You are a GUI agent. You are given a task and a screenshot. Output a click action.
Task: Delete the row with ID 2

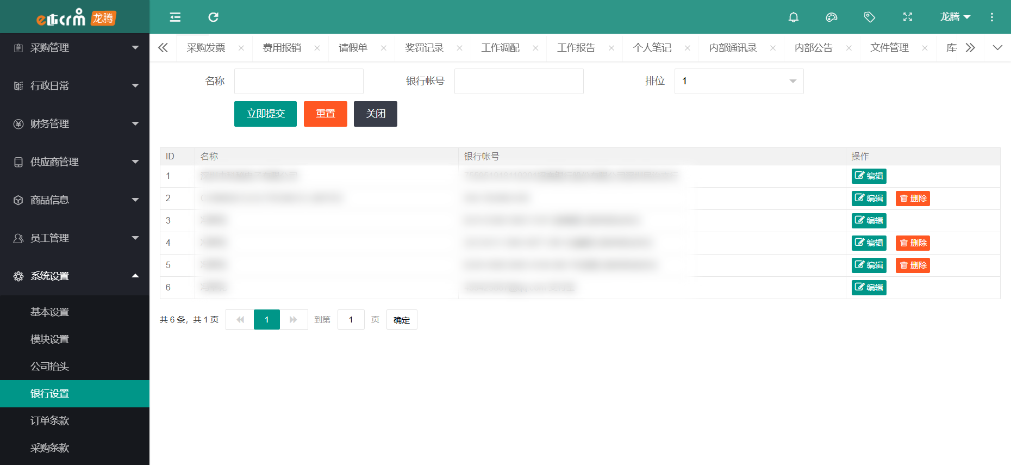coord(912,199)
